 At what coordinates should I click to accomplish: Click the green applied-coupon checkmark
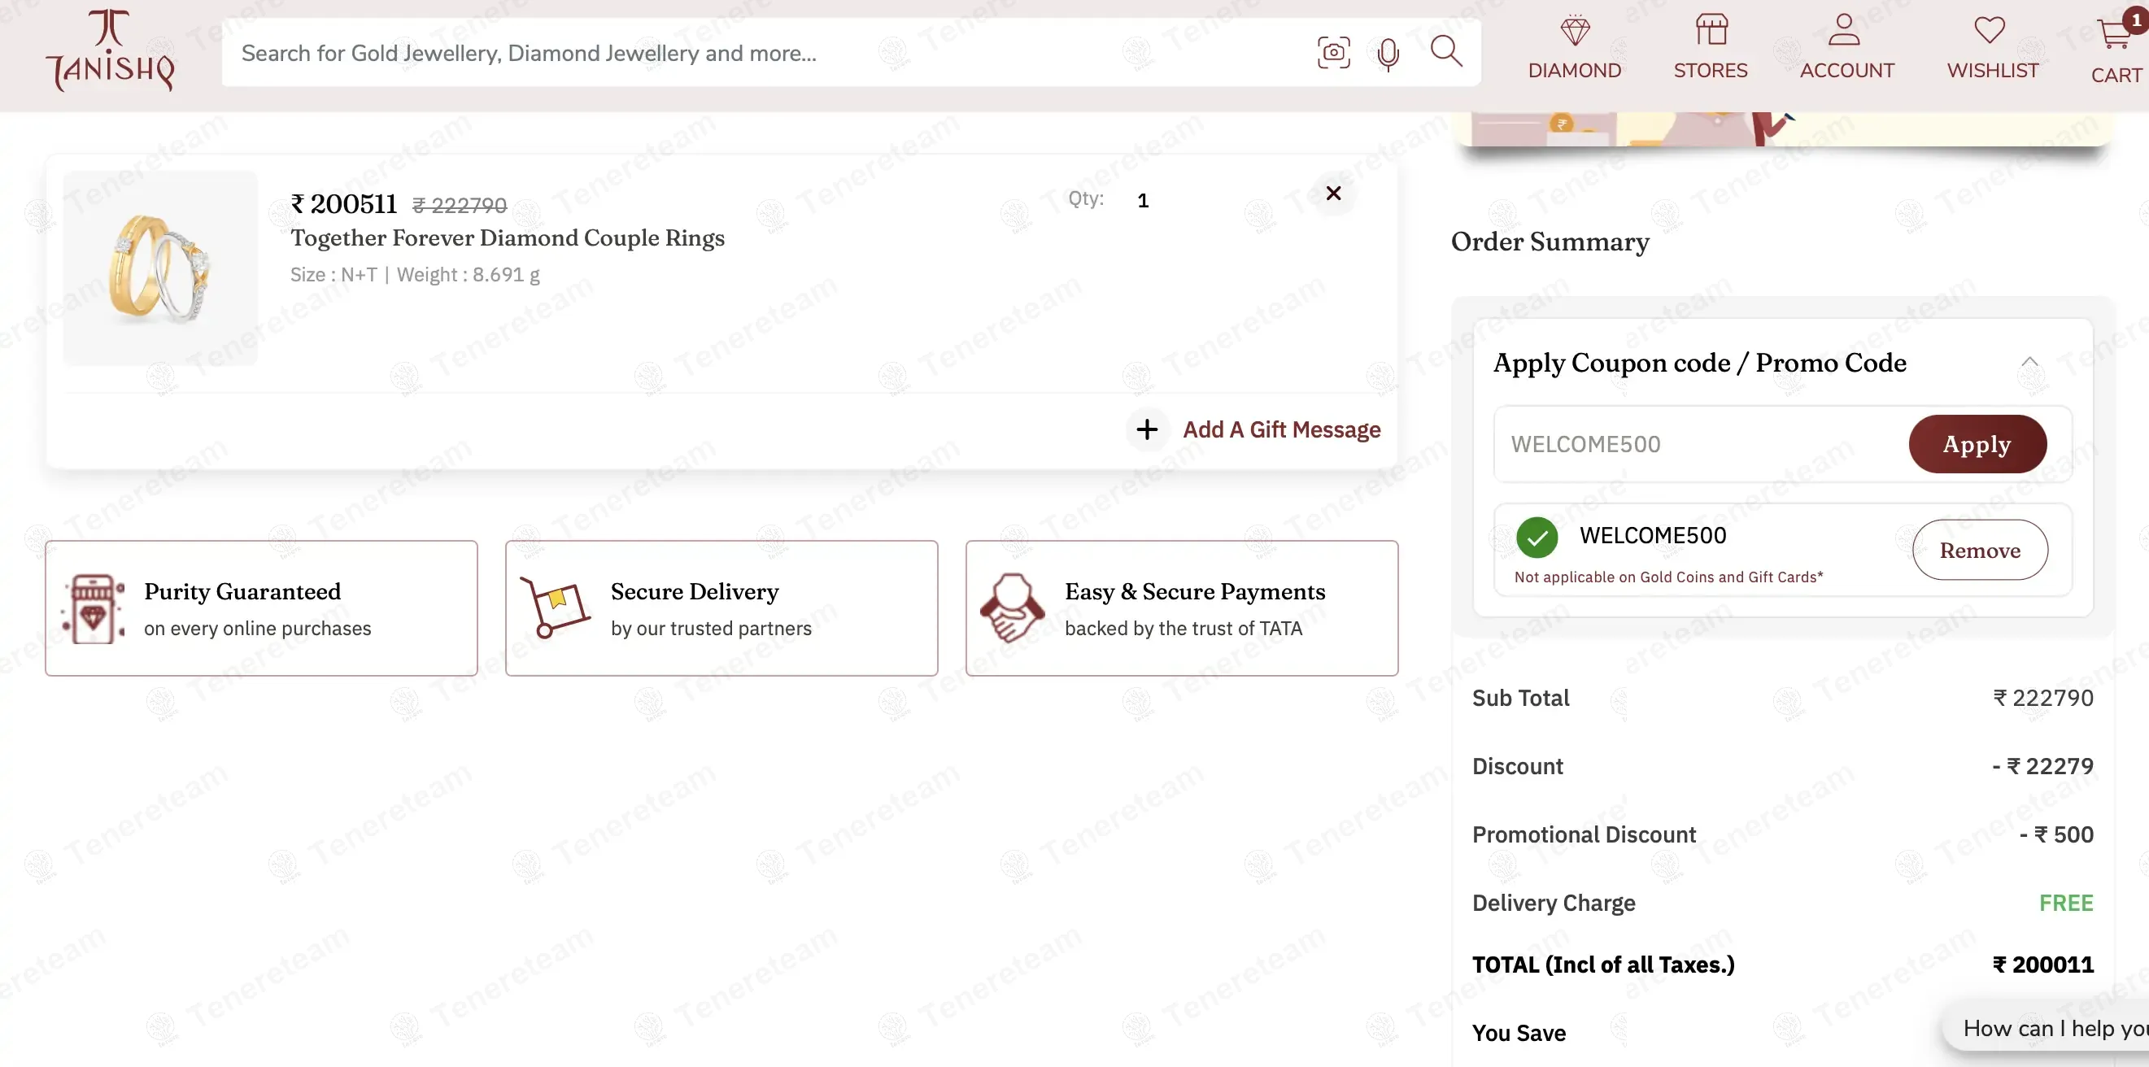(x=1537, y=538)
